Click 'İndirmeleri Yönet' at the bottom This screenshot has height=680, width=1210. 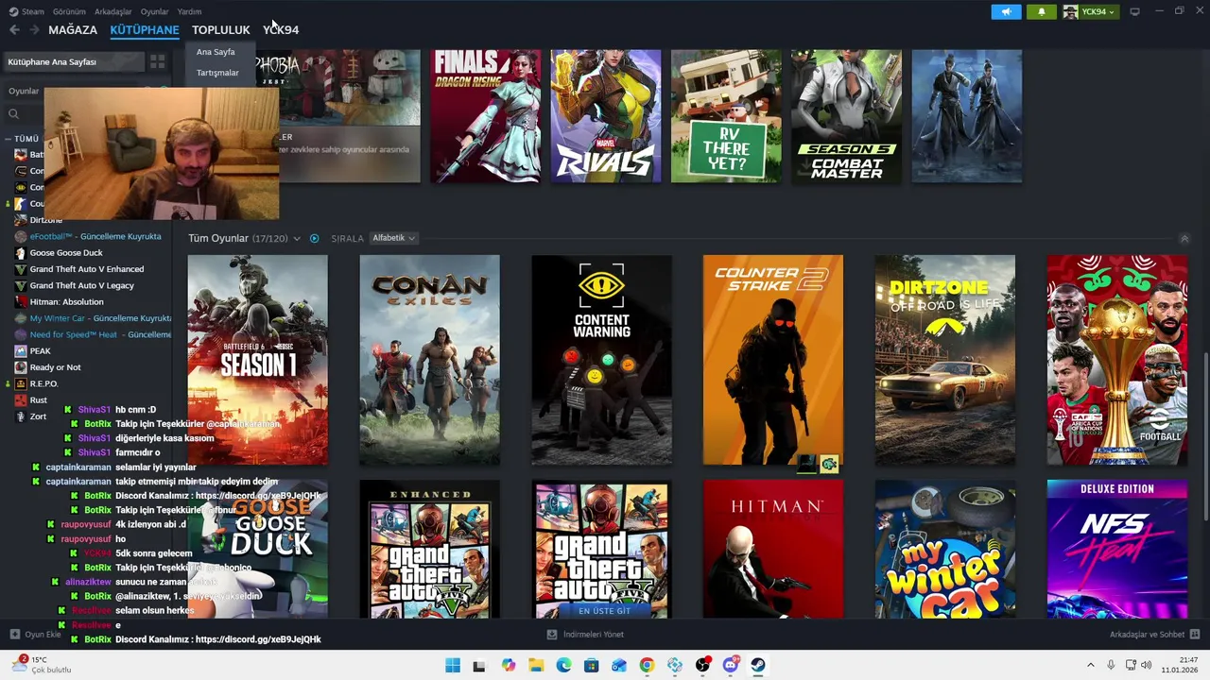[586, 635]
